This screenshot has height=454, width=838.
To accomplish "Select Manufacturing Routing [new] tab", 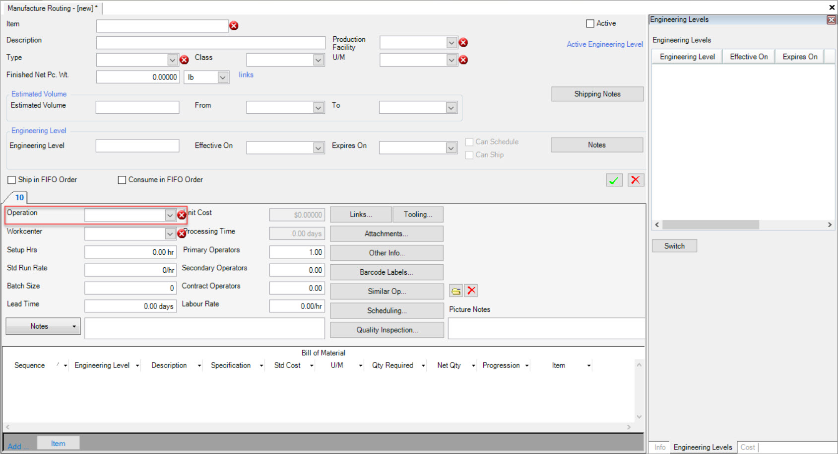I will point(52,8).
